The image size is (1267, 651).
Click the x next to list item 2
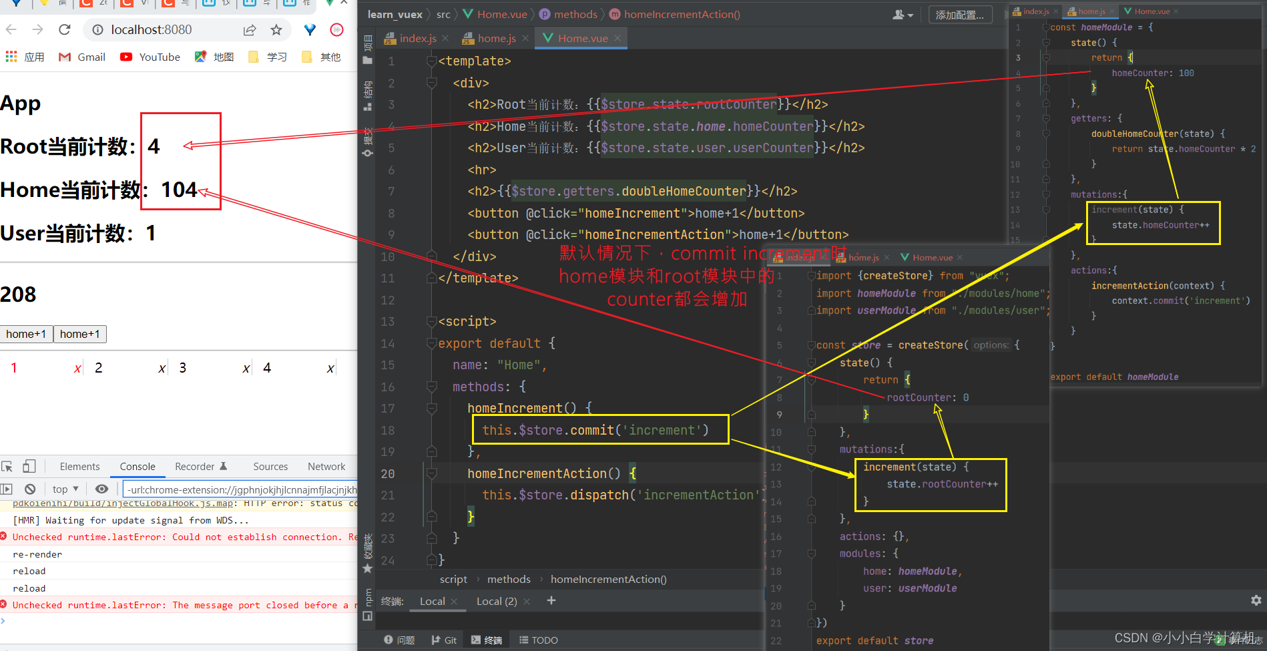tap(162, 369)
